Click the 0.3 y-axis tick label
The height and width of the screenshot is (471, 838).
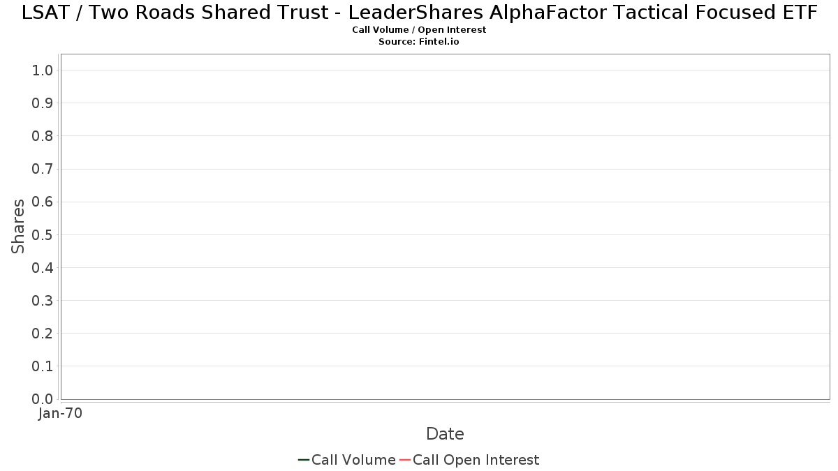tap(43, 301)
